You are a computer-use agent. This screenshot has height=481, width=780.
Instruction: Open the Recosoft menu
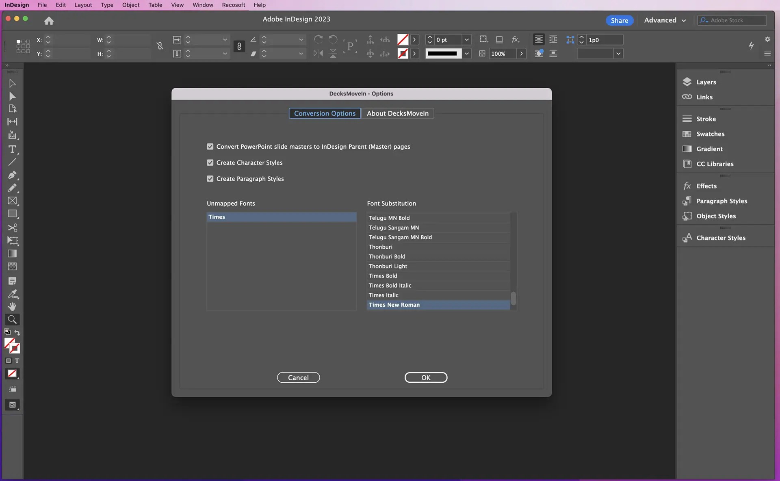click(x=233, y=5)
